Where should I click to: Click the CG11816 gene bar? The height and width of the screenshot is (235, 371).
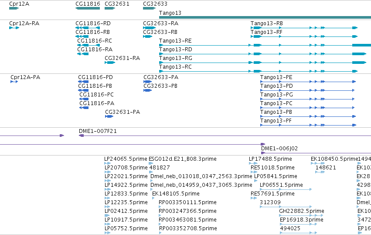(88, 8)
